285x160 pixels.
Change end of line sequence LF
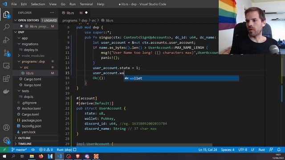tap(252, 150)
